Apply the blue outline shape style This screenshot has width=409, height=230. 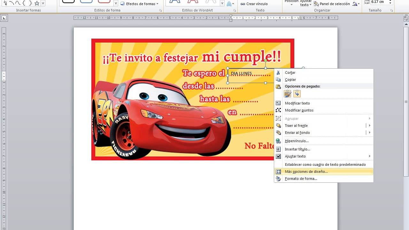[x=86, y=1]
